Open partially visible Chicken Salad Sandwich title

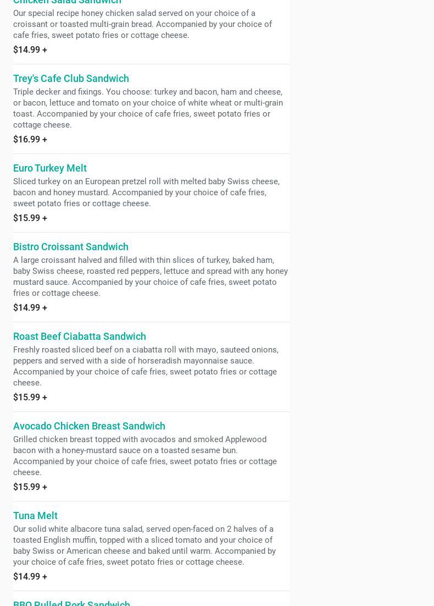tap(67, 2)
